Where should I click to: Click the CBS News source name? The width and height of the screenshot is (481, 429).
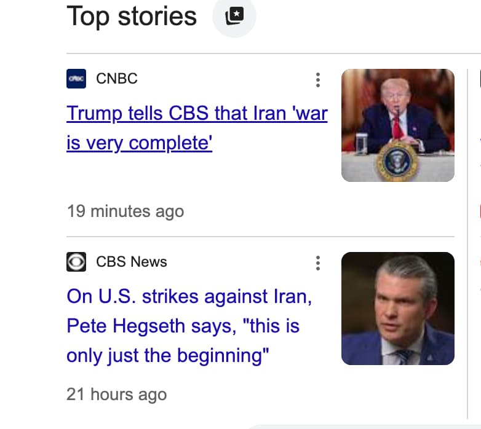tap(132, 262)
